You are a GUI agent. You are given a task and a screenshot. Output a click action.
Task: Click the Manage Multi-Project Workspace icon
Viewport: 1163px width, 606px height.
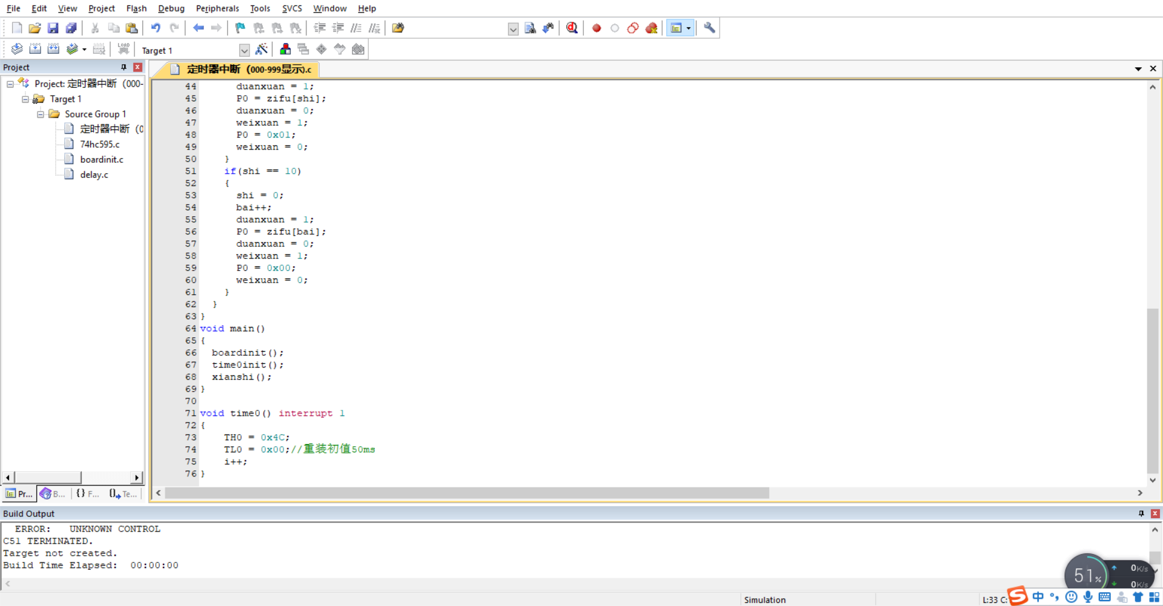(x=303, y=49)
